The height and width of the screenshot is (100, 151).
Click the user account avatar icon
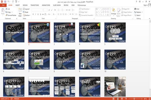point(150,5)
